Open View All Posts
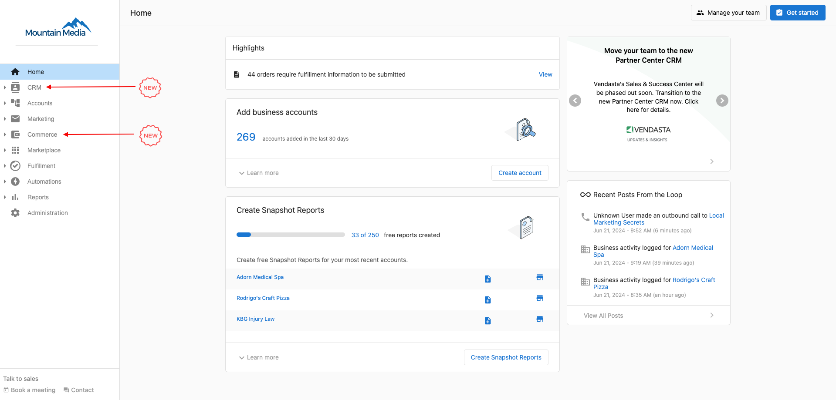The image size is (836, 400). (x=648, y=316)
